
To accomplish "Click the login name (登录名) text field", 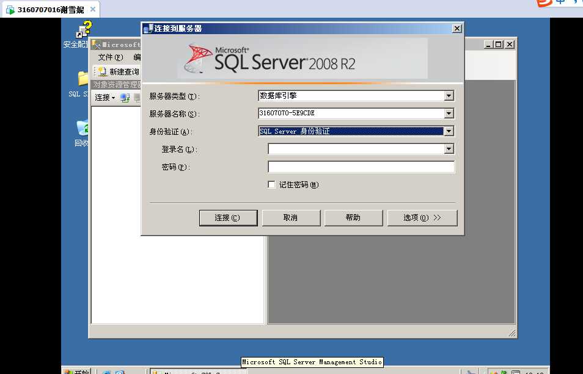I will (356, 149).
